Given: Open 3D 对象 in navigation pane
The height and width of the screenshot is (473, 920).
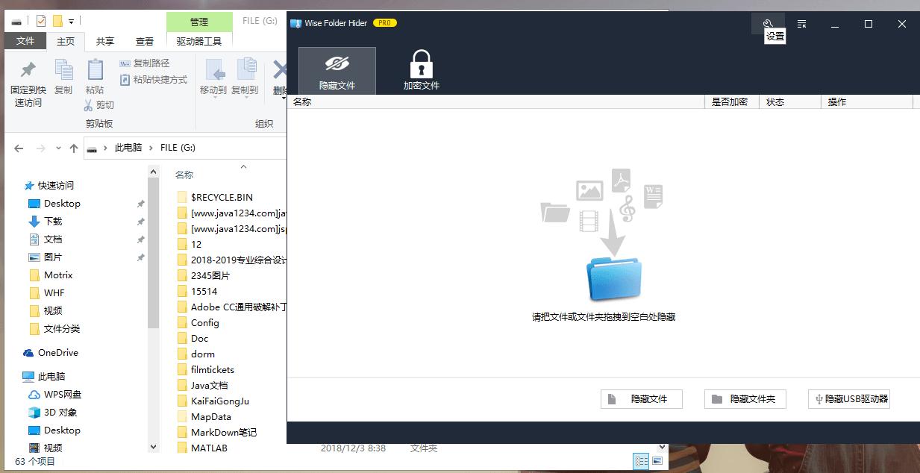Looking at the screenshot, I should [x=60, y=412].
